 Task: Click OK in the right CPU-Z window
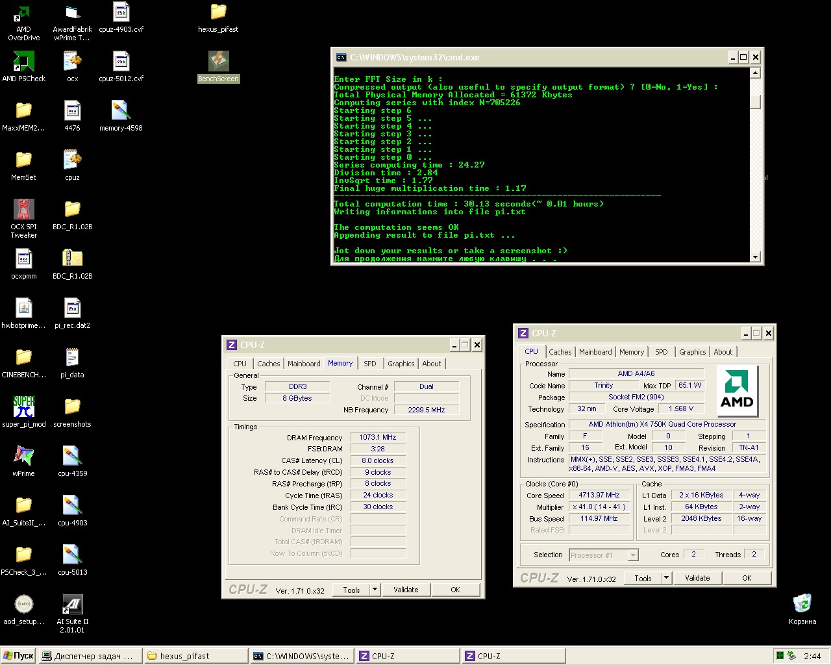(747, 578)
